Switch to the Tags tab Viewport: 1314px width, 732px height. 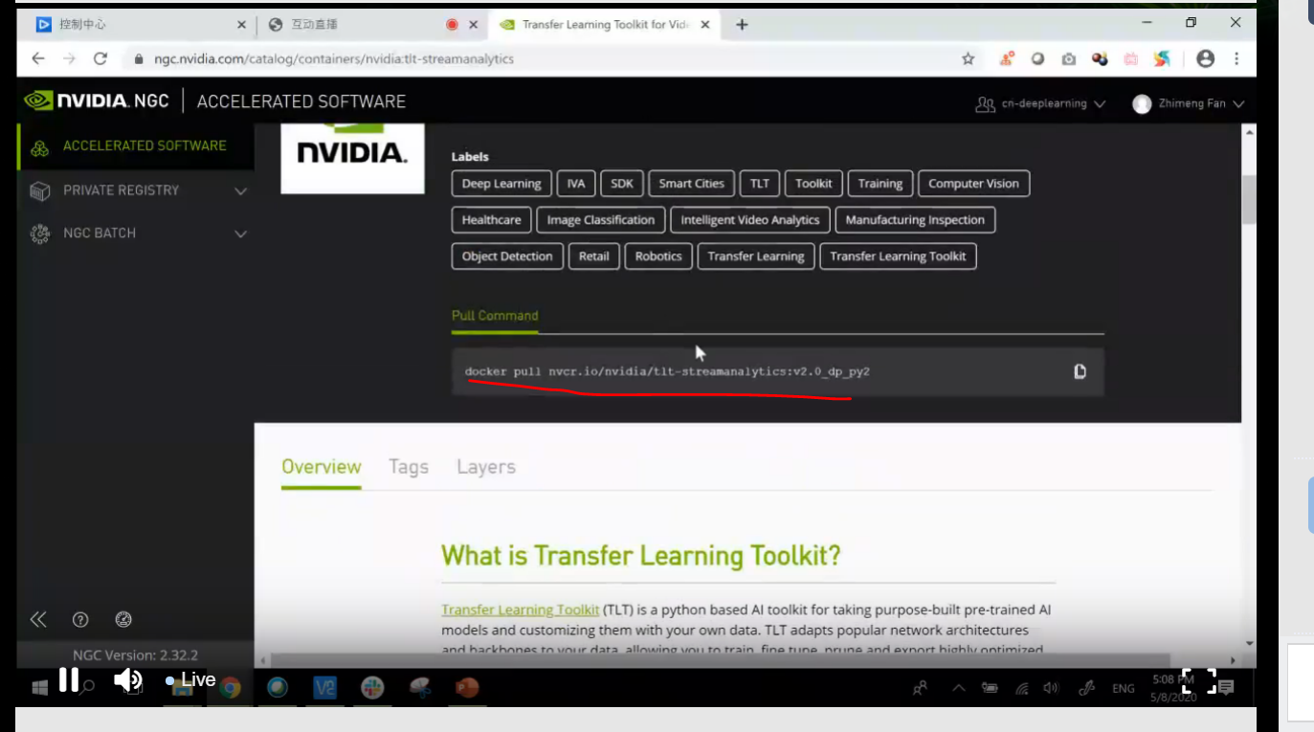(x=409, y=467)
